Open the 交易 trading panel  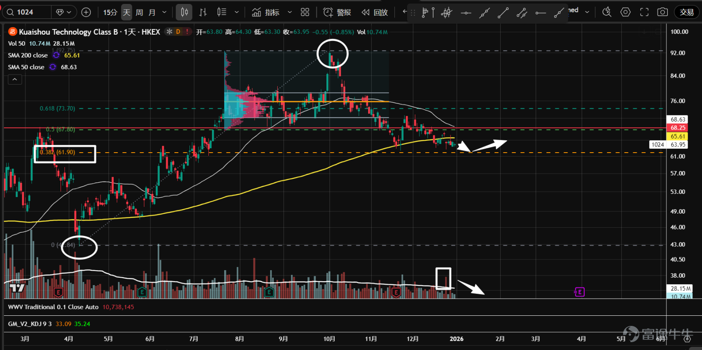coord(687,12)
